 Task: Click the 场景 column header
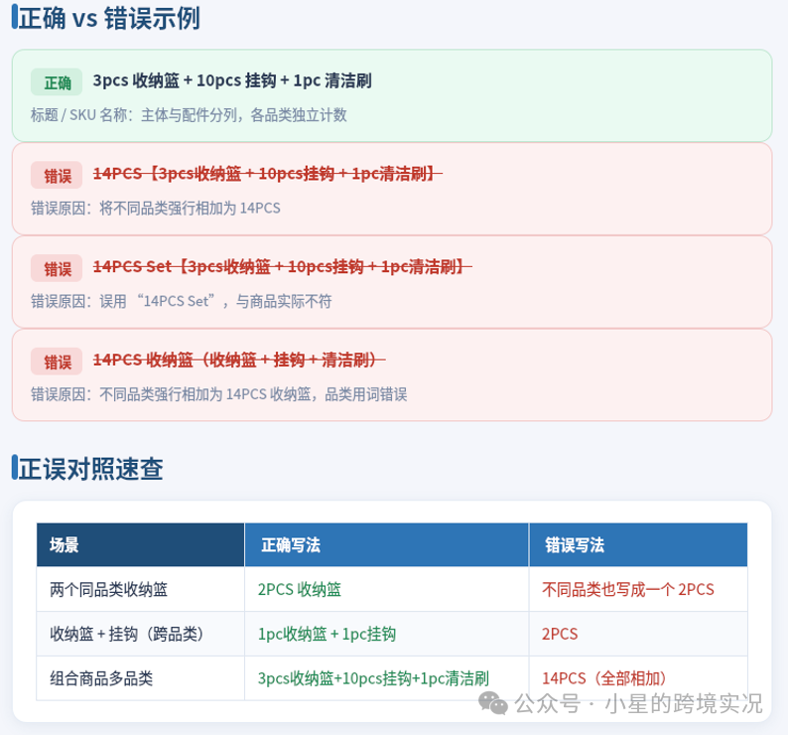tap(141, 545)
